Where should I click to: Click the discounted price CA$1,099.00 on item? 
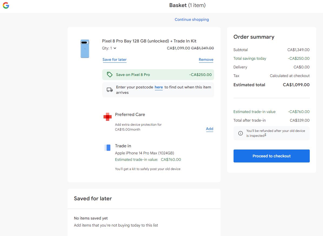pos(178,48)
